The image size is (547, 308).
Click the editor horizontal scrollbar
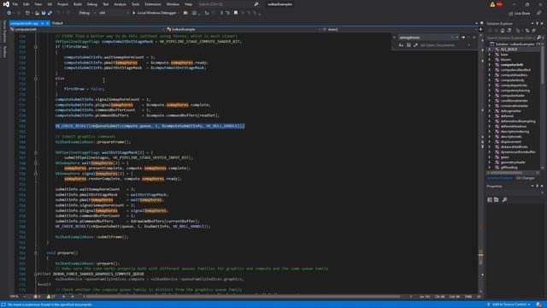(x=243, y=297)
